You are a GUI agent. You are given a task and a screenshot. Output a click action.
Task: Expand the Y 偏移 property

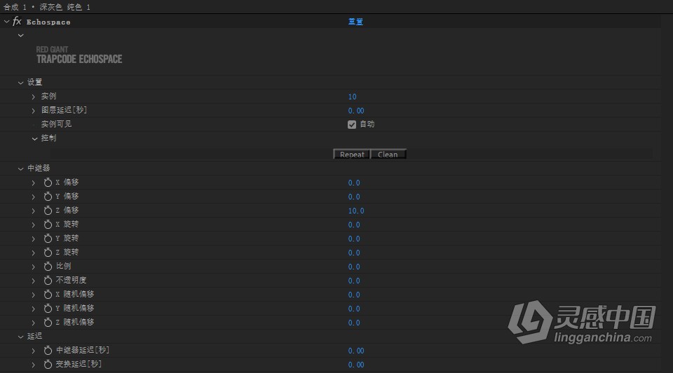[x=34, y=197]
